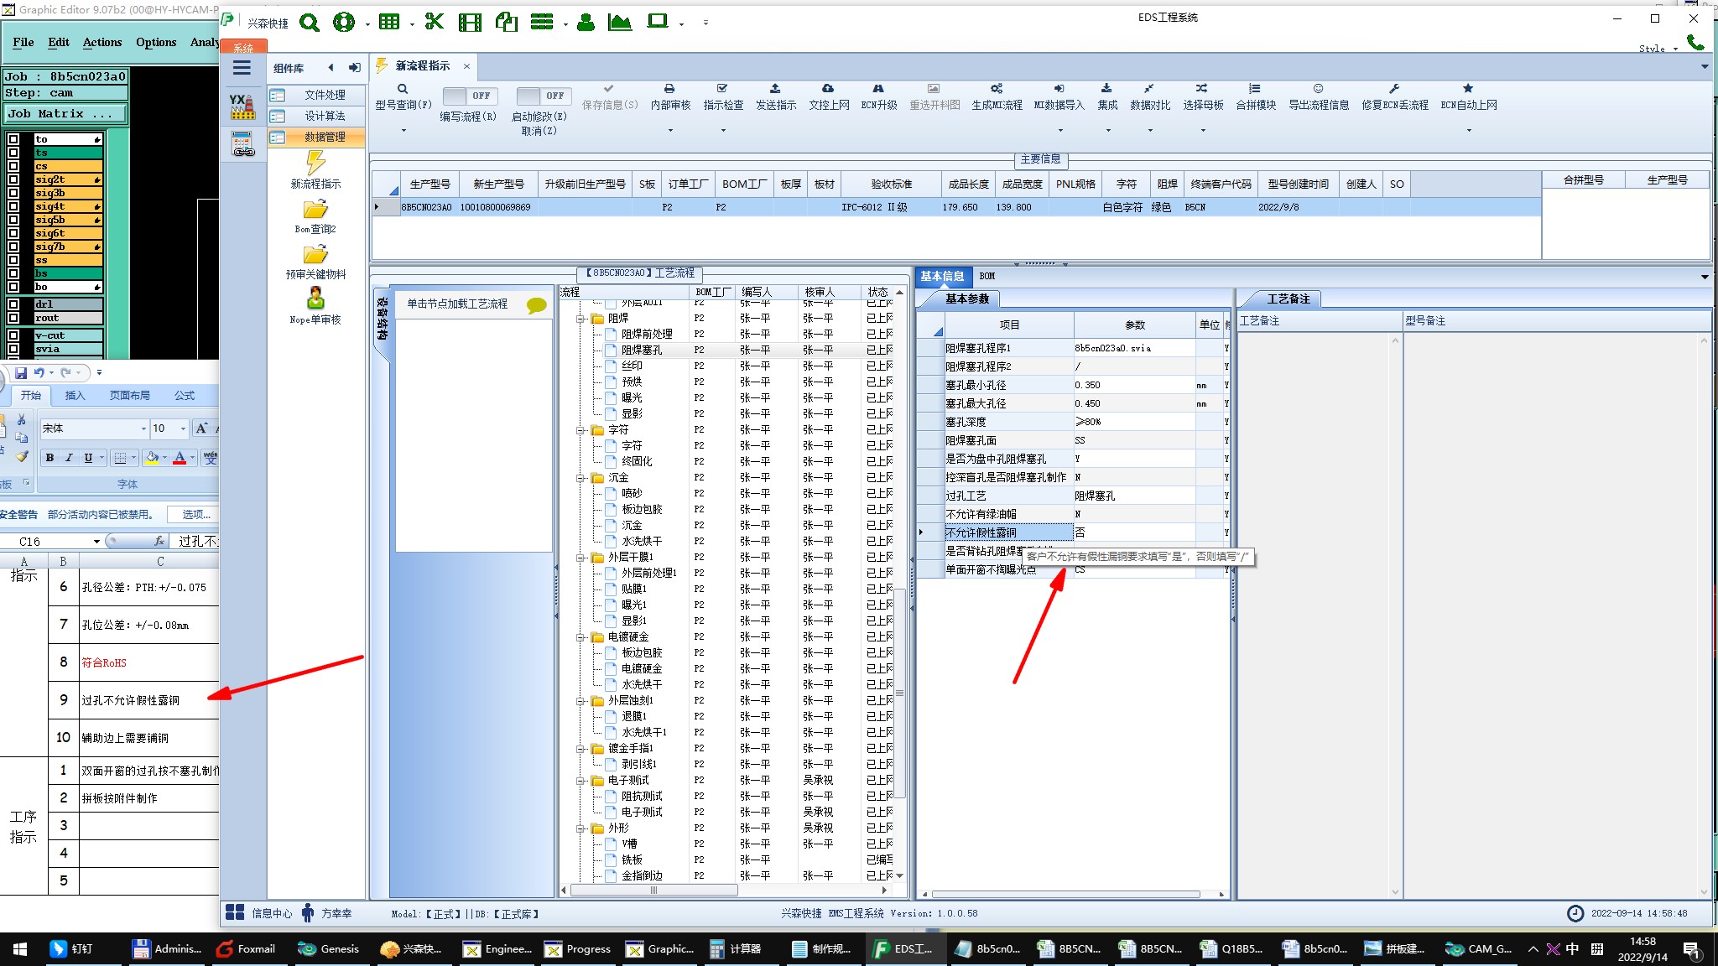Image resolution: width=1718 pixels, height=966 pixels.
Task: Expand the 指示检查 dropdown arrow
Action: (x=723, y=130)
